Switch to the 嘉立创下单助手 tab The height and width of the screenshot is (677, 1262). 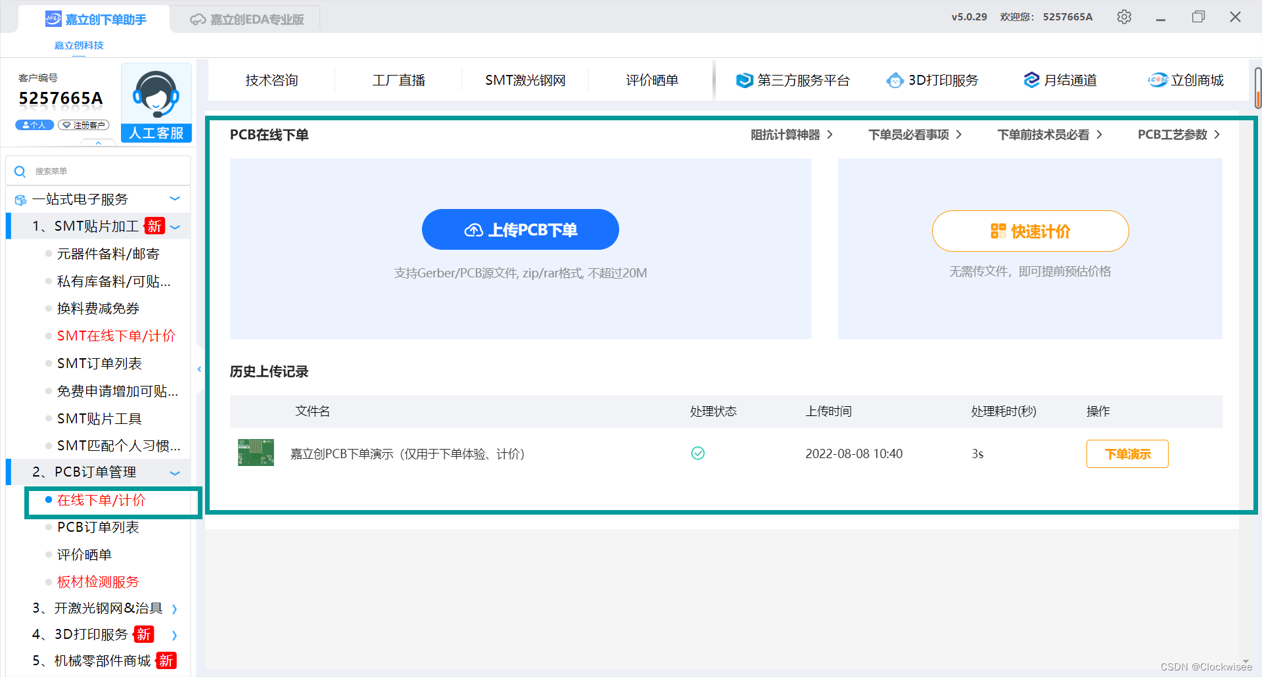(96, 20)
